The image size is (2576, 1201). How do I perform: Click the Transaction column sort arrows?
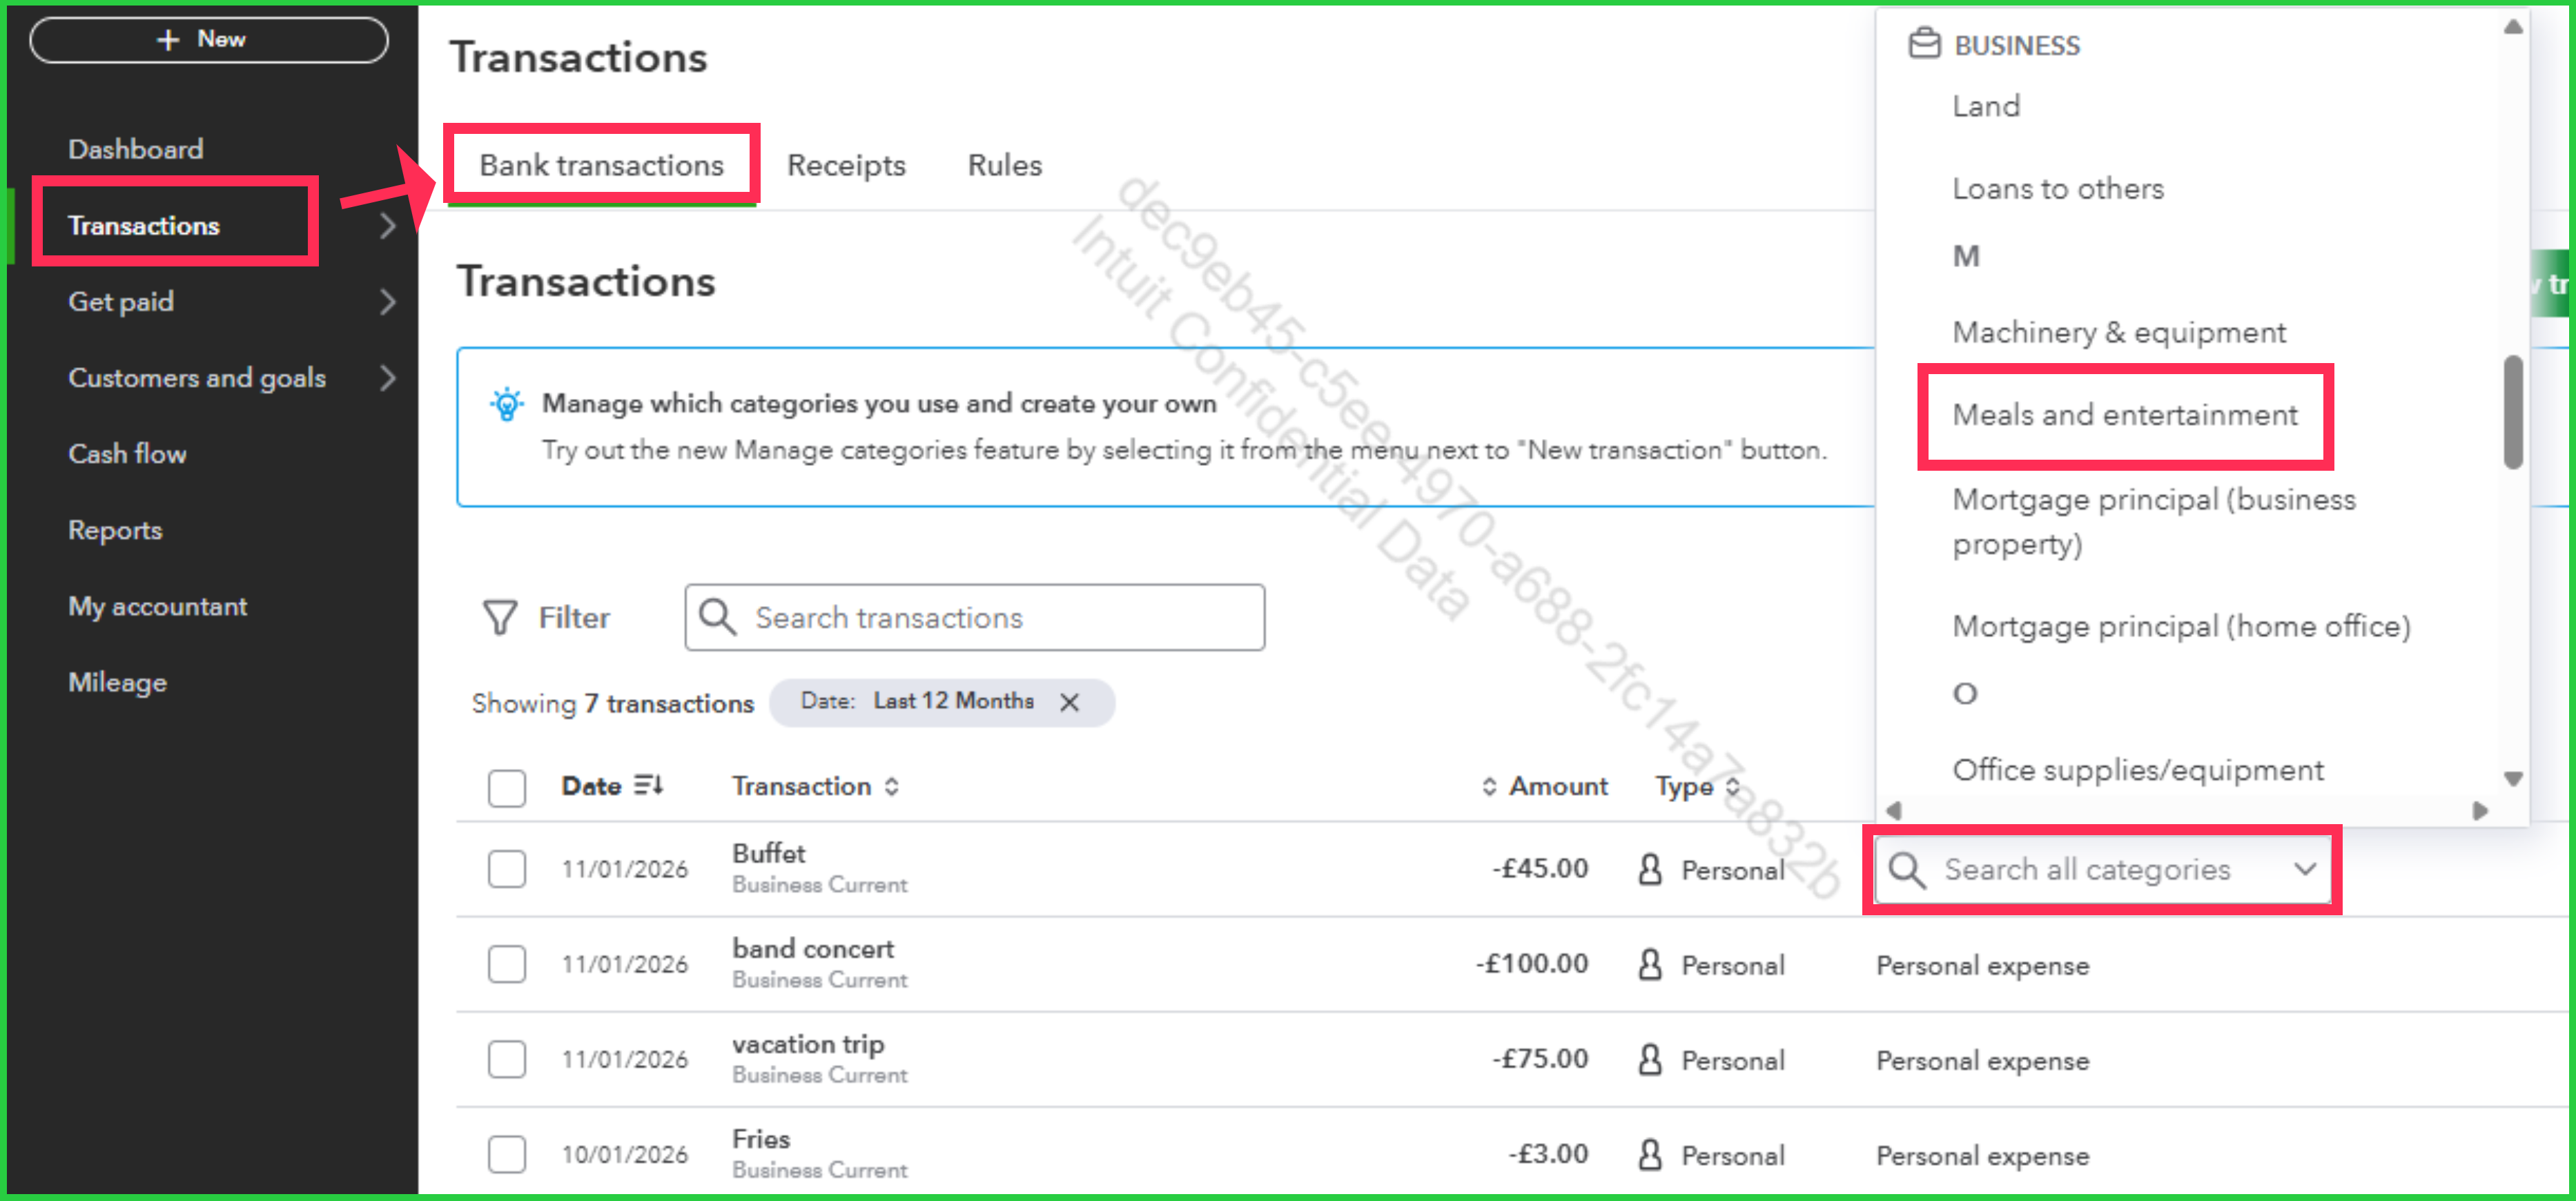pyautogui.click(x=892, y=786)
